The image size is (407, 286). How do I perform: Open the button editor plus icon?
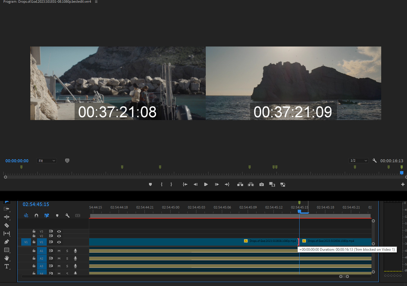(403, 184)
